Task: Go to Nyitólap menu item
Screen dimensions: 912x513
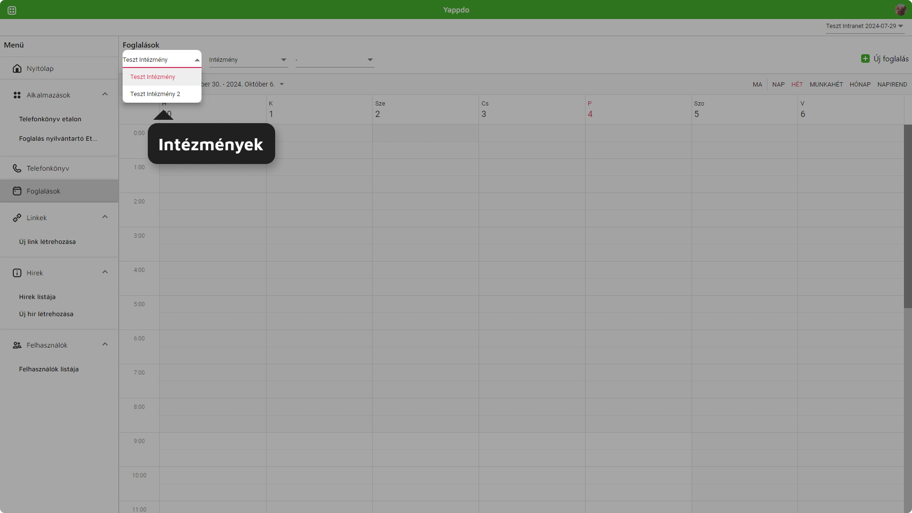Action: 59,68
